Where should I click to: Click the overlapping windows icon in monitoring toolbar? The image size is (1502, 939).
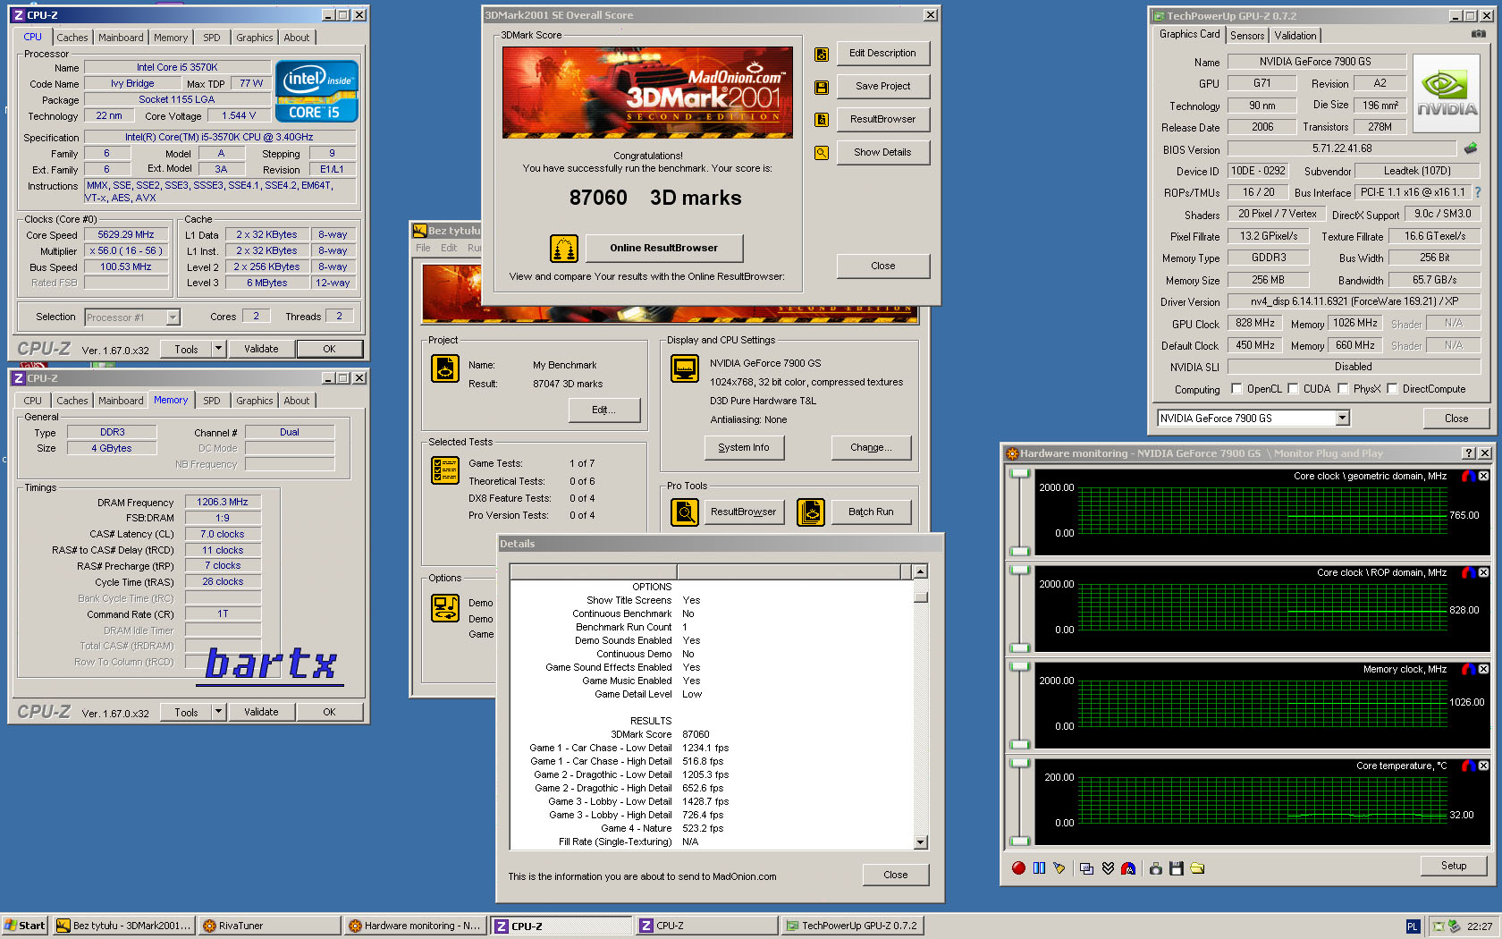(1087, 867)
